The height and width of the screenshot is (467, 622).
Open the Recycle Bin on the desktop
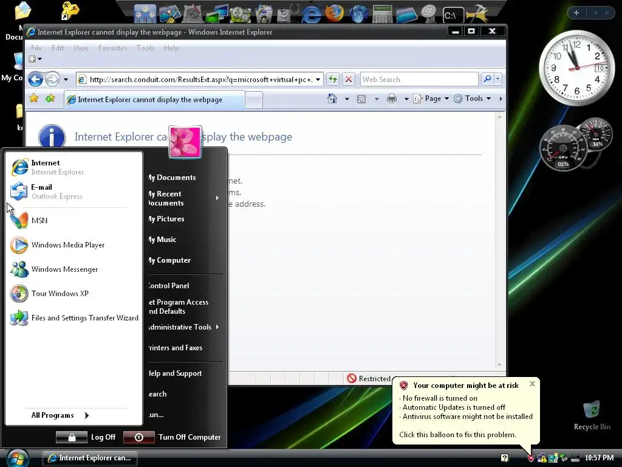click(592, 415)
